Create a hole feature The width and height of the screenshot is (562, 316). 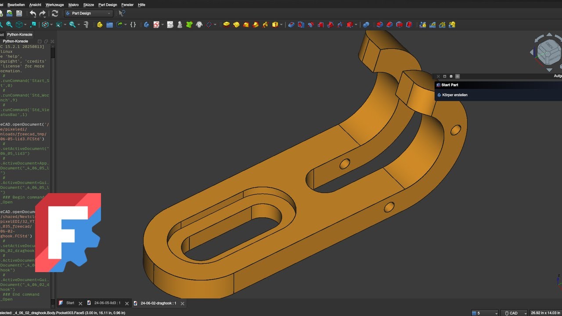pos(301,25)
